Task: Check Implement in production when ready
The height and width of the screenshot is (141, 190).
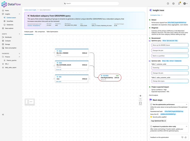Action: tap(151, 126)
